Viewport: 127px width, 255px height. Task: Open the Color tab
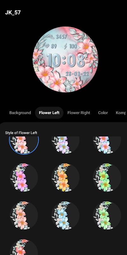[103, 113]
